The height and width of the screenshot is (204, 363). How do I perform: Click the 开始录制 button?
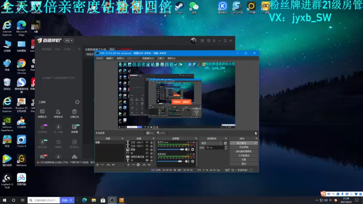(244, 147)
